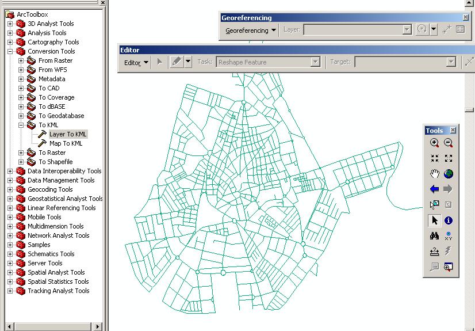Click the Sketch pencil tool in Editor
The height and width of the screenshot is (331, 475).
point(177,62)
